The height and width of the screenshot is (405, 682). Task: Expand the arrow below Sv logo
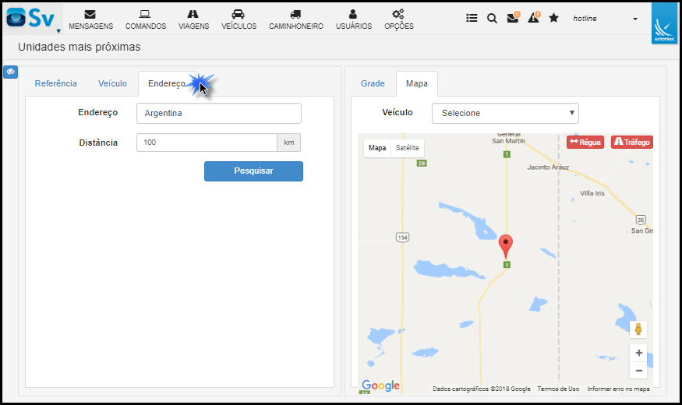pyautogui.click(x=58, y=31)
